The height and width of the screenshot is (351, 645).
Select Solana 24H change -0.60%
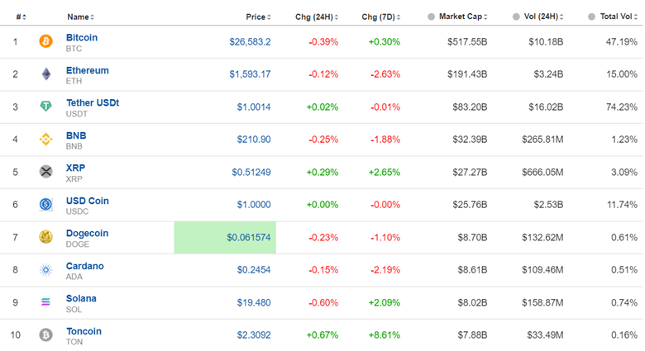[x=323, y=302]
